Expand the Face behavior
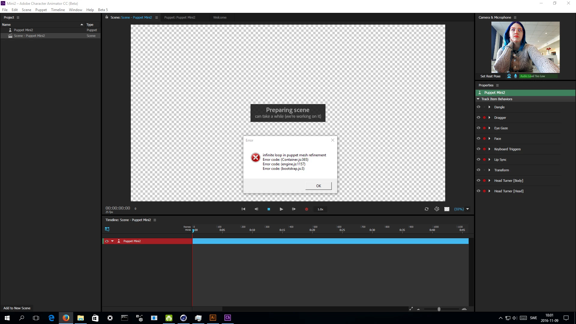This screenshot has width=576, height=324. pyautogui.click(x=489, y=139)
